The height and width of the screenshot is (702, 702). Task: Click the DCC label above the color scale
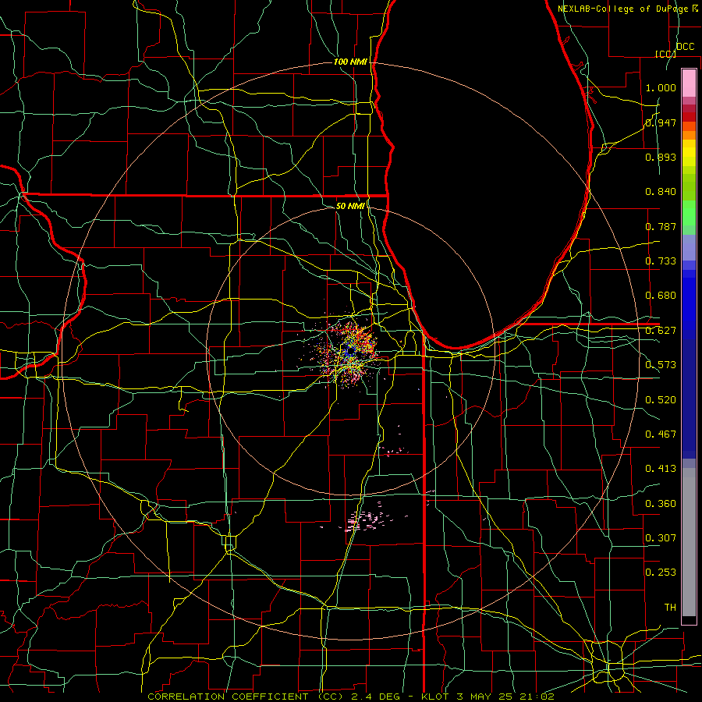[685, 47]
